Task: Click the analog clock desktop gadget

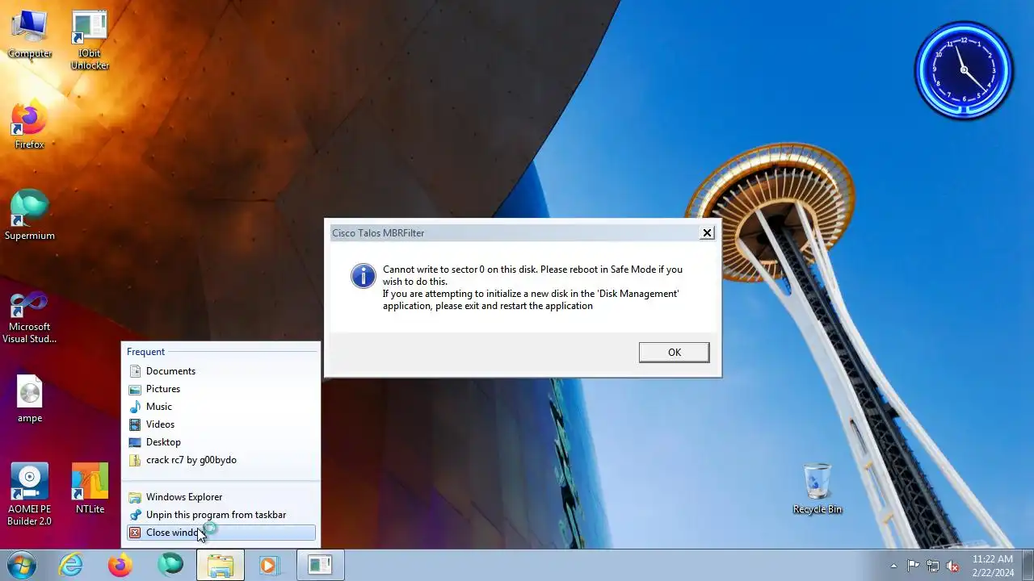Action: pyautogui.click(x=964, y=70)
